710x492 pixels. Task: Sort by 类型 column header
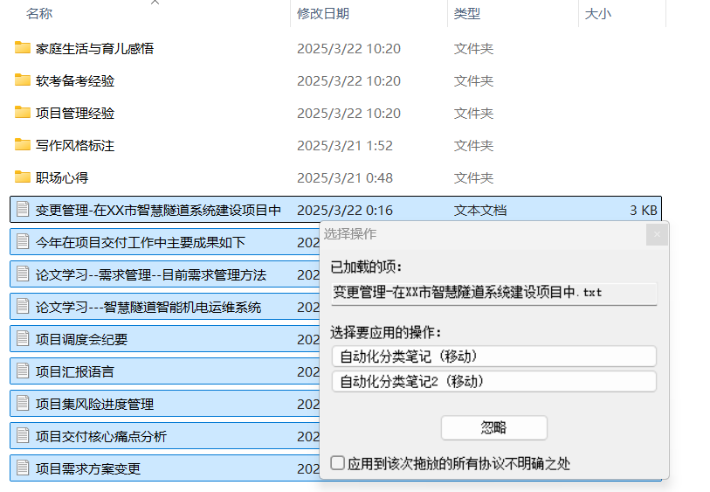click(x=467, y=14)
